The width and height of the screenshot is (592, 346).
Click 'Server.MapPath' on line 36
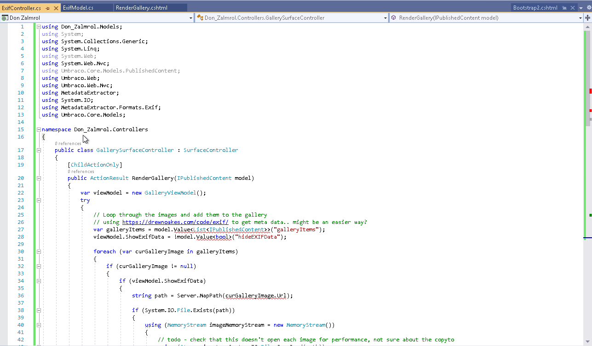[200, 296]
